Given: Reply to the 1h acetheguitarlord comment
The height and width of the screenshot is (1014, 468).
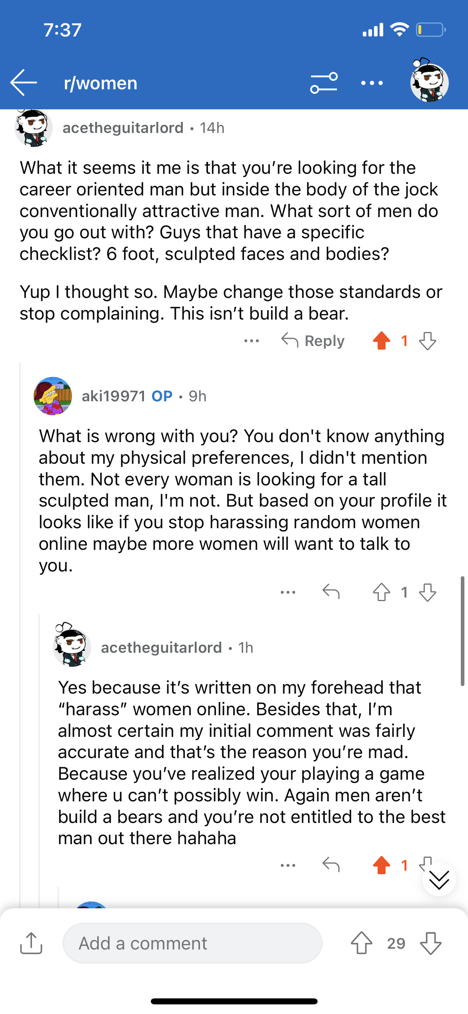Looking at the screenshot, I should click(331, 865).
